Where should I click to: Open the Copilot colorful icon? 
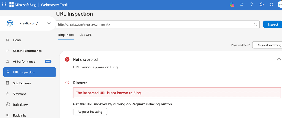coord(232,5)
